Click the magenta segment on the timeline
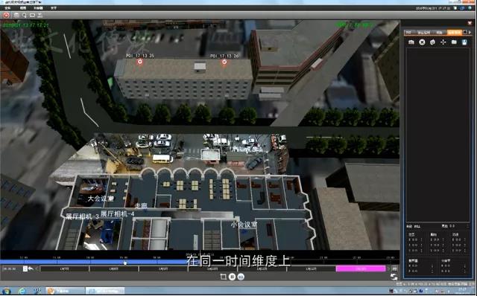477x296 pixels. [x=361, y=268]
